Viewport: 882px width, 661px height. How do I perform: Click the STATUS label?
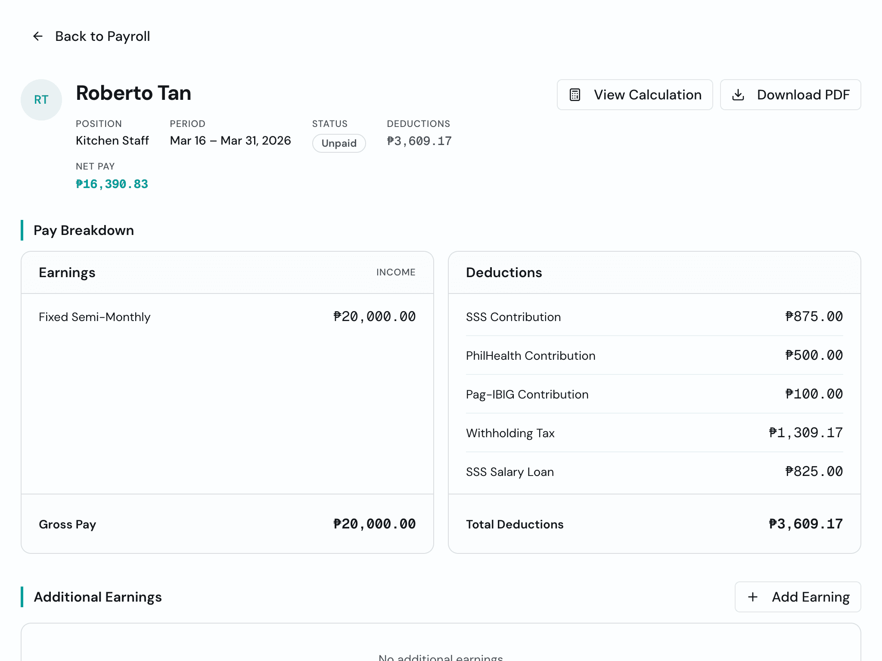(330, 124)
